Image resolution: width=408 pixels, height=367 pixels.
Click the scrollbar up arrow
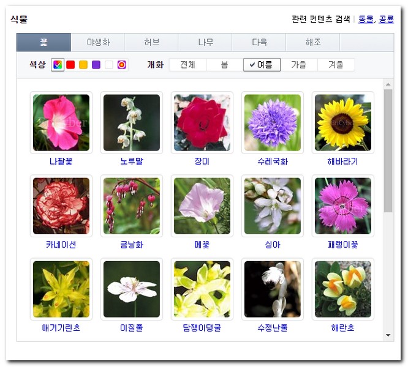388,84
